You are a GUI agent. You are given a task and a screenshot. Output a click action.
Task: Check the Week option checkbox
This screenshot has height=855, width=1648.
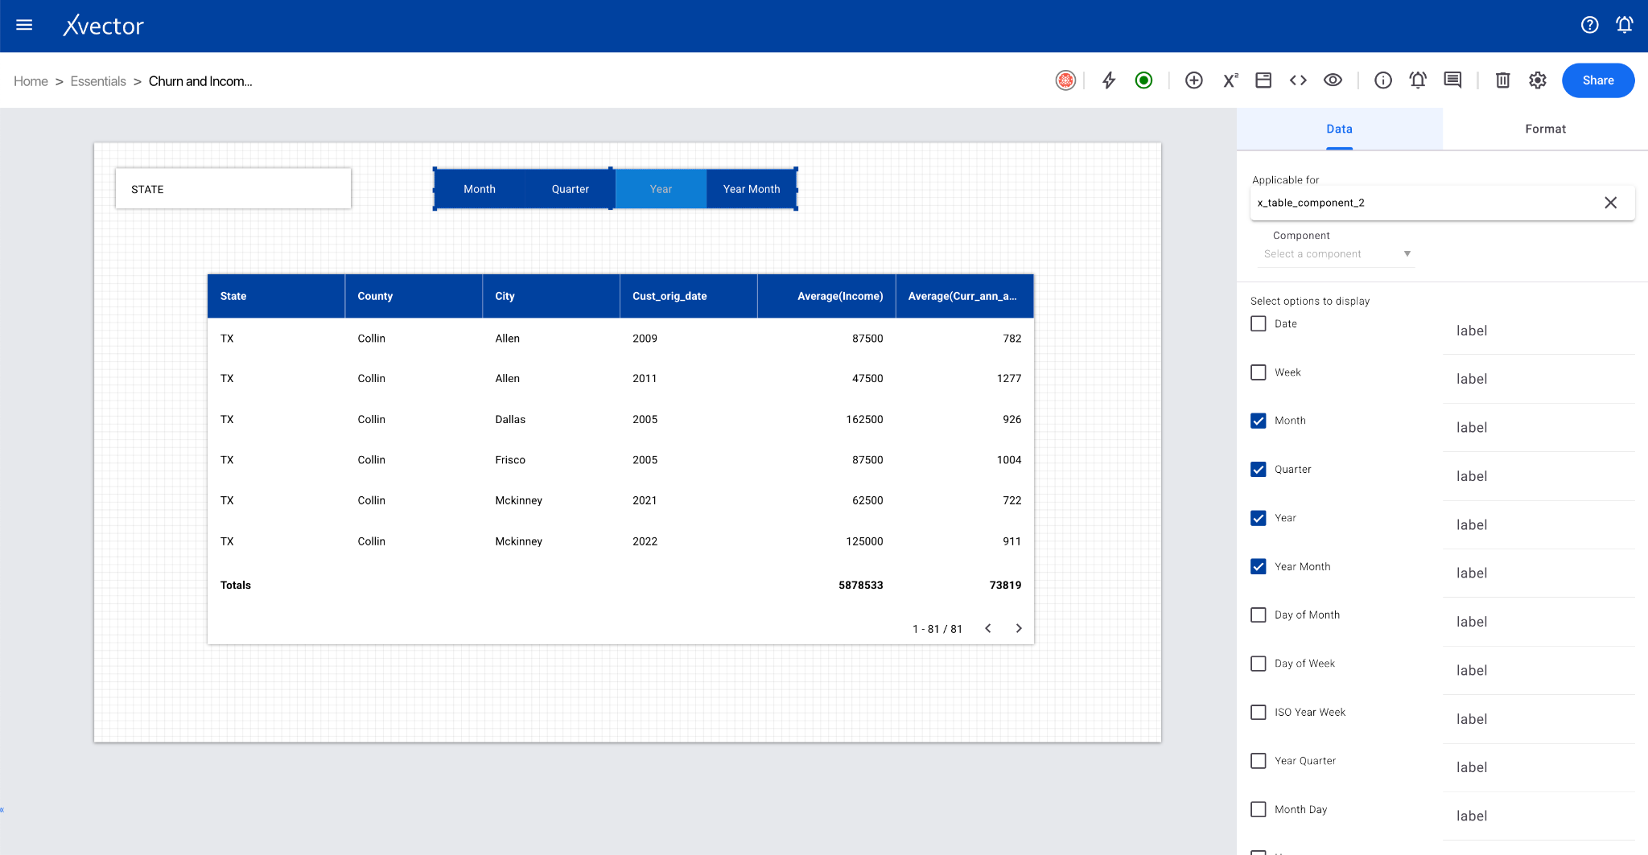pos(1259,372)
